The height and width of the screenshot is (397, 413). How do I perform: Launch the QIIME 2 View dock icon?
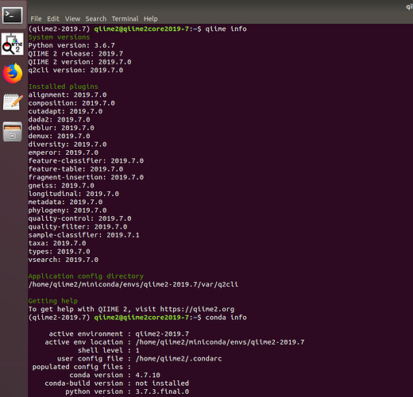[x=12, y=44]
